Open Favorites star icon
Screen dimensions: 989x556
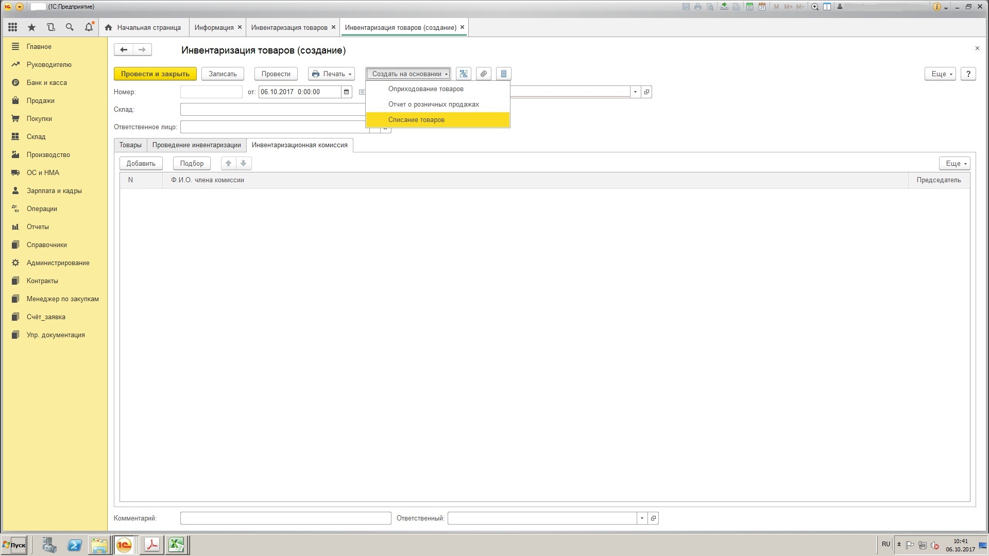coord(32,27)
